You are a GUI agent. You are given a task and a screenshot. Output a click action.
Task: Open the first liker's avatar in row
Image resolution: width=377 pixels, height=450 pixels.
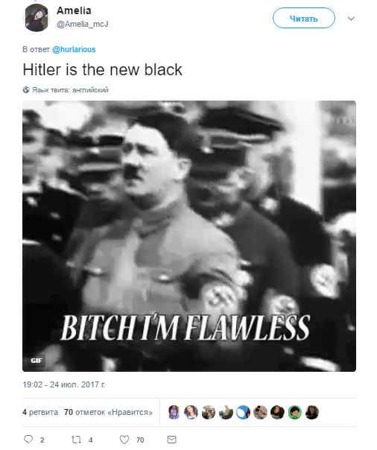pos(174,413)
